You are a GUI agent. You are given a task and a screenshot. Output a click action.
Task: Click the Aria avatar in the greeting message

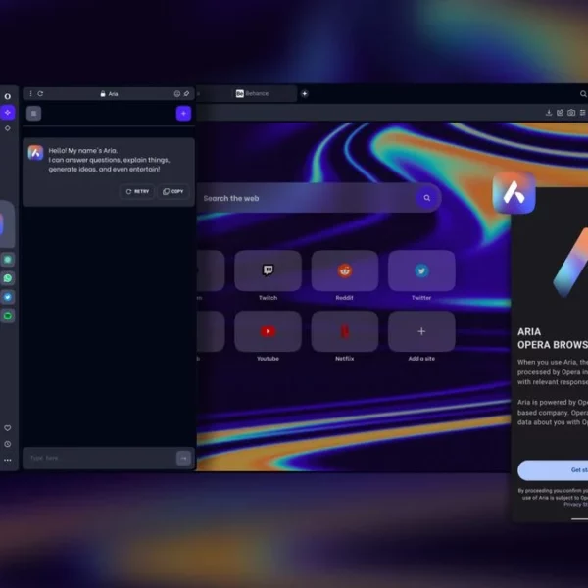tap(35, 153)
